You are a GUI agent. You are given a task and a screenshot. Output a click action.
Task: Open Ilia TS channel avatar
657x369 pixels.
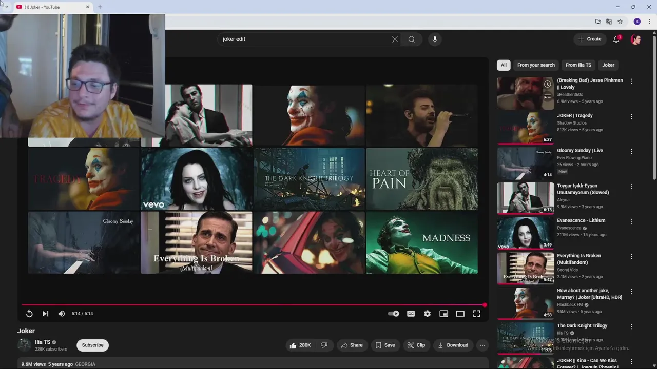pyautogui.click(x=24, y=345)
